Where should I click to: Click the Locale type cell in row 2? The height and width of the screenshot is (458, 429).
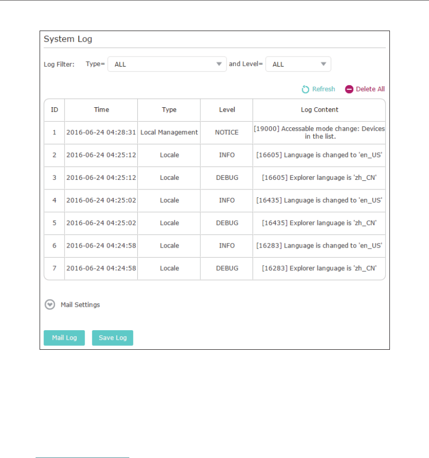tap(169, 155)
